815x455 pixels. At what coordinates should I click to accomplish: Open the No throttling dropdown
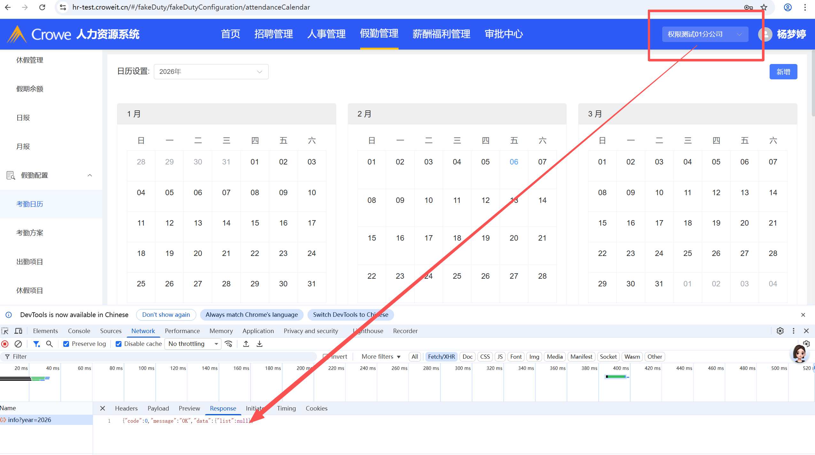[x=193, y=344]
